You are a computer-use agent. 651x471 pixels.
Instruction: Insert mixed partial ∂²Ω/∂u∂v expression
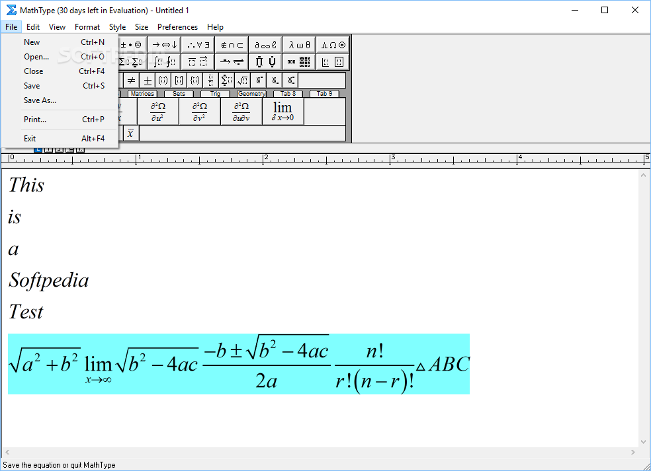point(241,112)
